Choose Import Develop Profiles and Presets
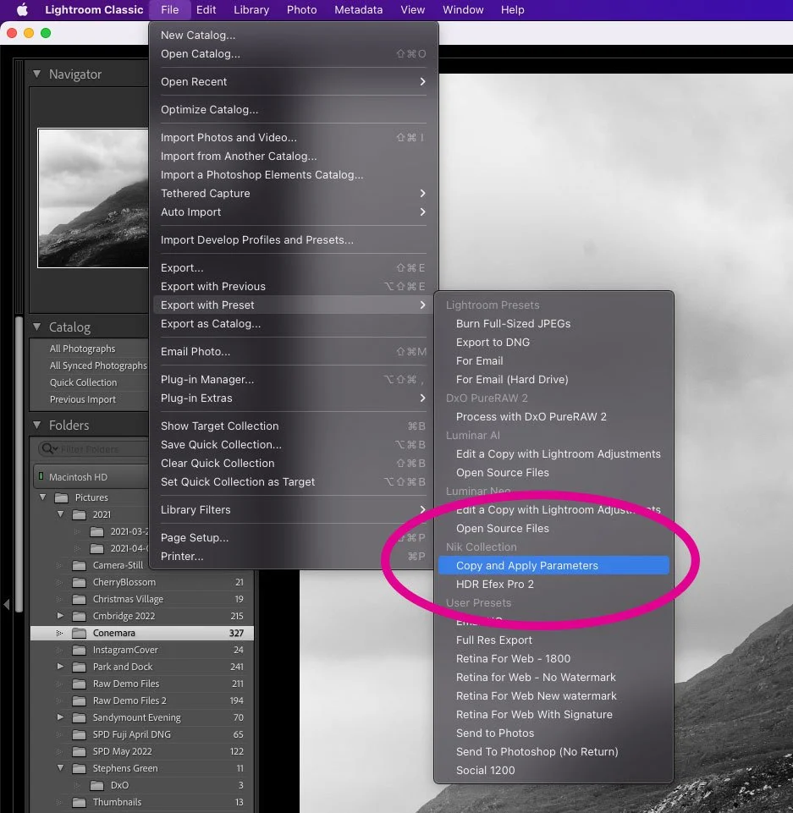793x813 pixels. pyautogui.click(x=293, y=240)
